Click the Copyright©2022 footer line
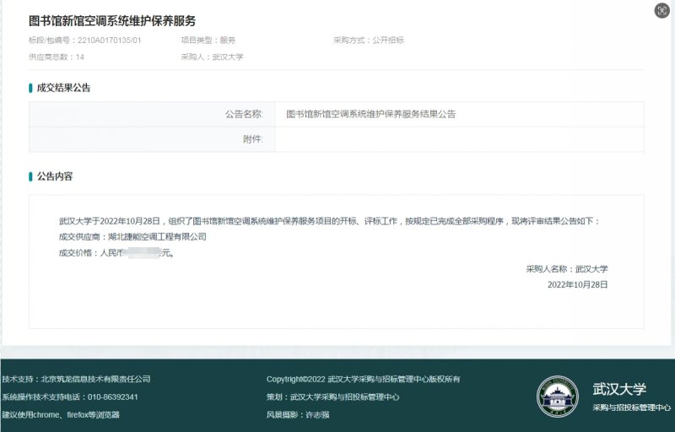This screenshot has width=675, height=432. click(x=363, y=379)
